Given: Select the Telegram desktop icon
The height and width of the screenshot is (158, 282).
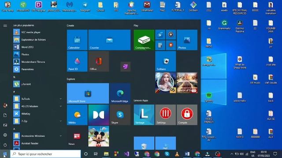Looking at the screenshot, I should (x=85, y=7).
